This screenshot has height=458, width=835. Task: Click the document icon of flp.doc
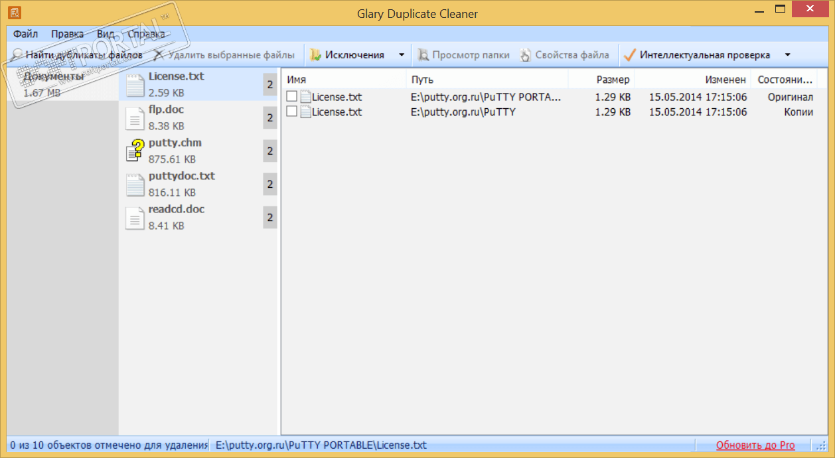click(135, 118)
